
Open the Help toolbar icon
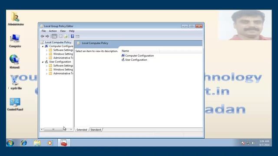[73, 36]
